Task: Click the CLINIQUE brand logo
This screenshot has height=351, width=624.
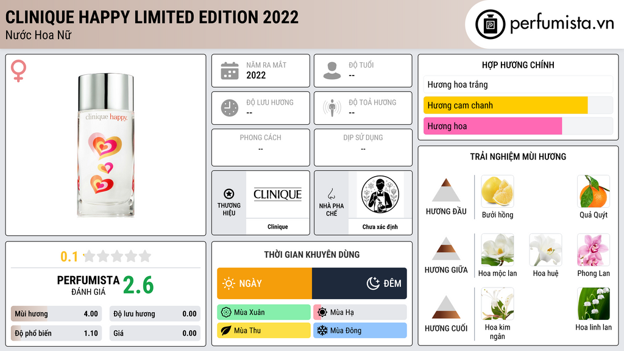Action: pyautogui.click(x=278, y=194)
